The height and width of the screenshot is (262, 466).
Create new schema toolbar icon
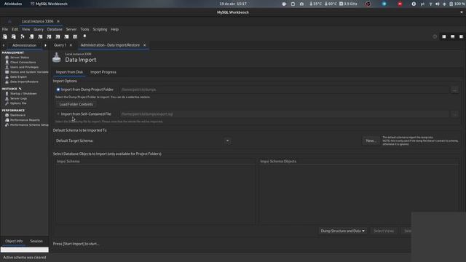click(31, 36)
